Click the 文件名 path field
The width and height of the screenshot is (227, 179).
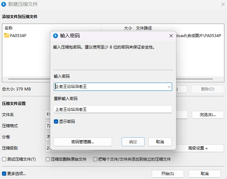tap(48, 115)
